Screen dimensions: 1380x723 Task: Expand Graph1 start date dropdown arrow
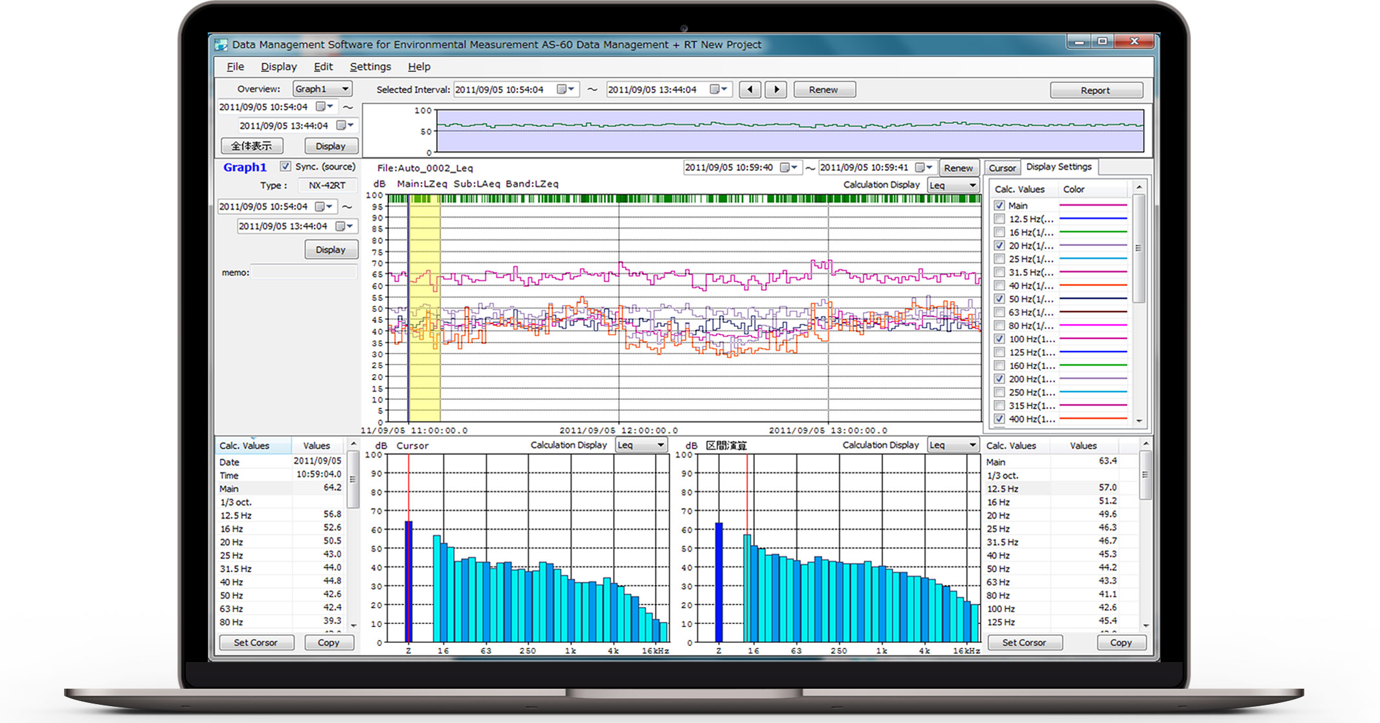(329, 206)
